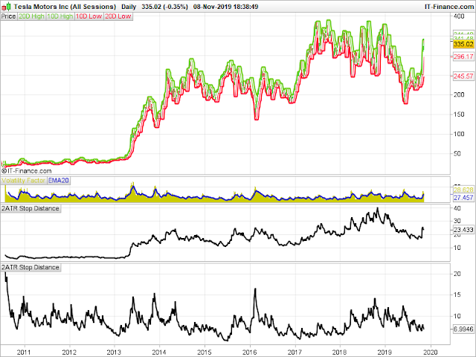Click the candlestick chart icon beside Tesla title
This screenshot has width=476, height=357.
(7, 6)
